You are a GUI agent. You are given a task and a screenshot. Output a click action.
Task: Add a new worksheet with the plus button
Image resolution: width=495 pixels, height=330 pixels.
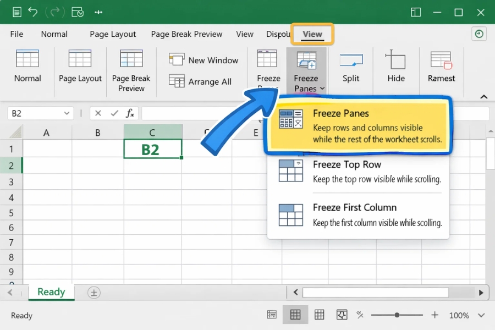coord(93,293)
